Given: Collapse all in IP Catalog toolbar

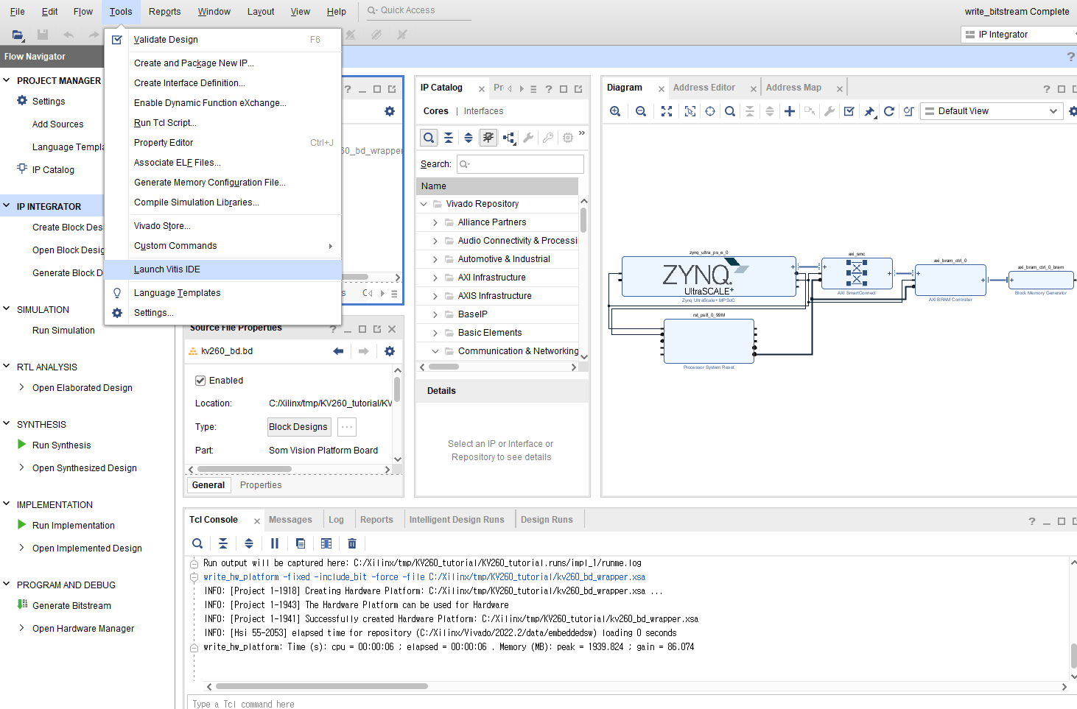Looking at the screenshot, I should pyautogui.click(x=449, y=138).
